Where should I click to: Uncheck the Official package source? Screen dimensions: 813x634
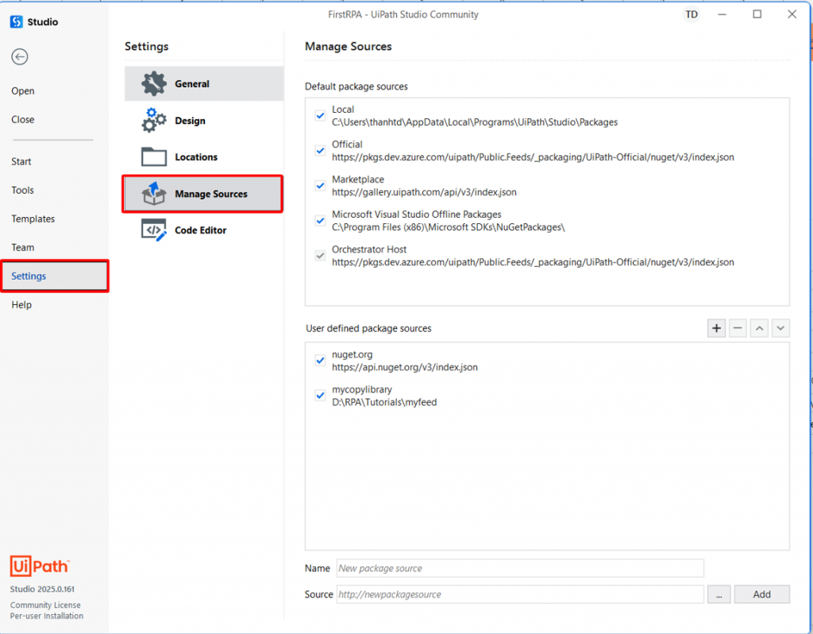(x=321, y=150)
